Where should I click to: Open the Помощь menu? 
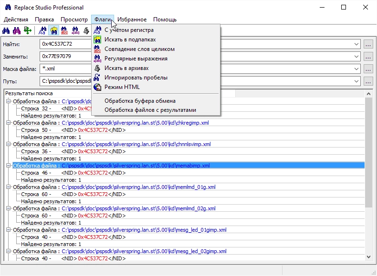click(x=165, y=20)
